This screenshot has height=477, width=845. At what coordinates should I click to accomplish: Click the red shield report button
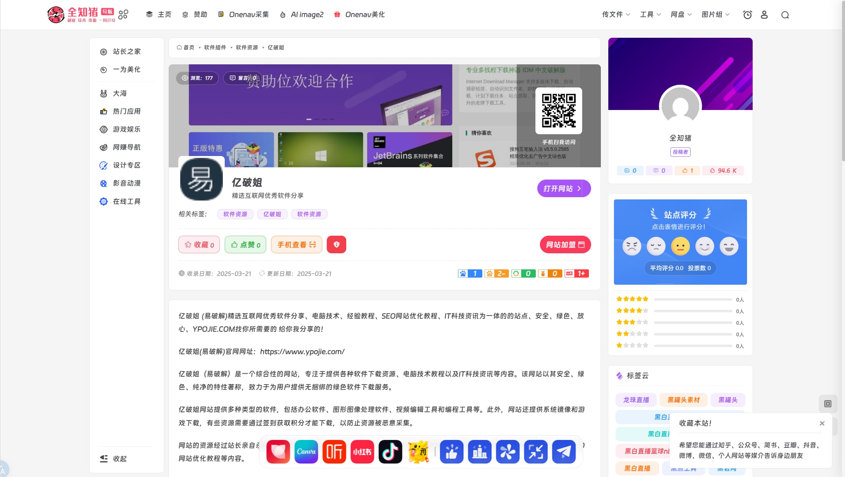[337, 245]
